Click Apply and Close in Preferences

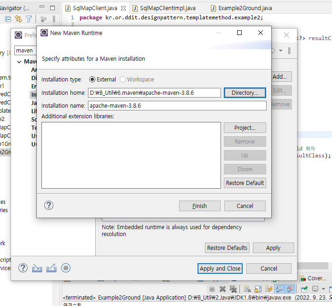(x=220, y=269)
